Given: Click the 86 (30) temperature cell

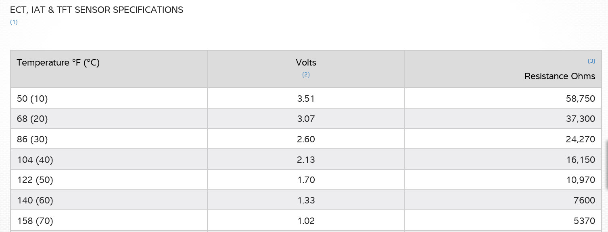Looking at the screenshot, I should 32,140.
